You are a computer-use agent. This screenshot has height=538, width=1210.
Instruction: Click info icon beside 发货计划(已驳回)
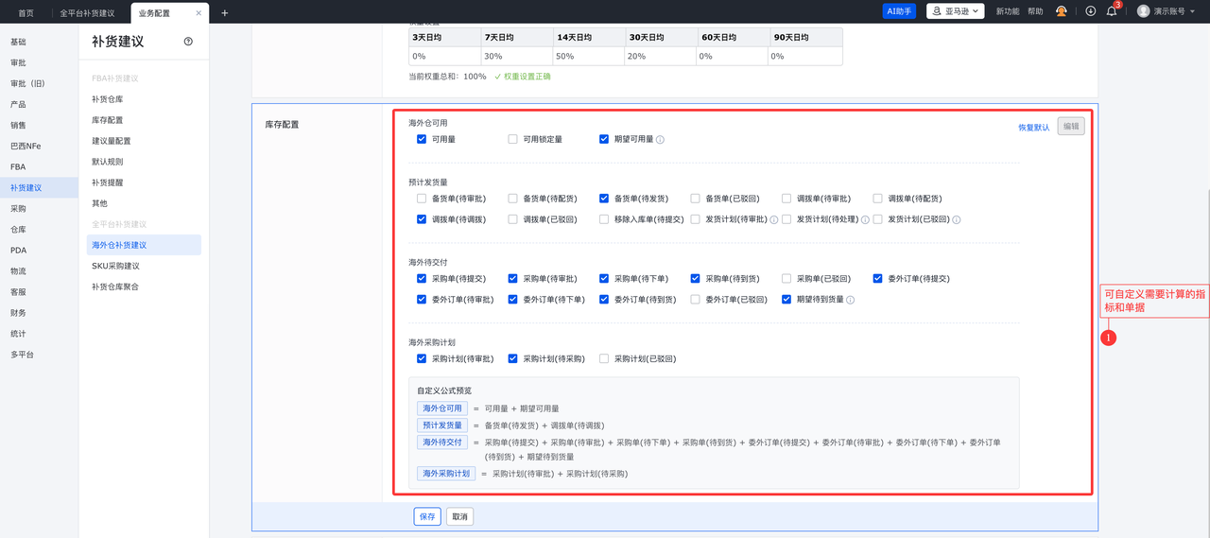pyautogui.click(x=956, y=219)
